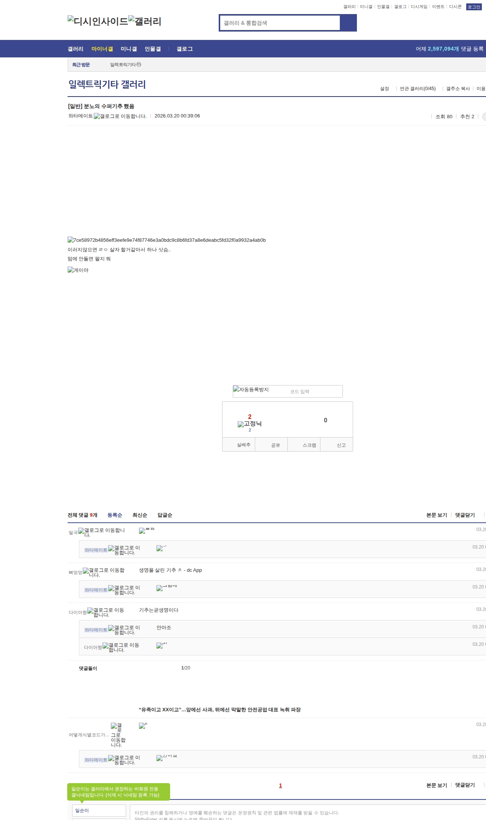Focus the 일순이 nickname field
486x820 pixels.
pyautogui.click(x=99, y=810)
